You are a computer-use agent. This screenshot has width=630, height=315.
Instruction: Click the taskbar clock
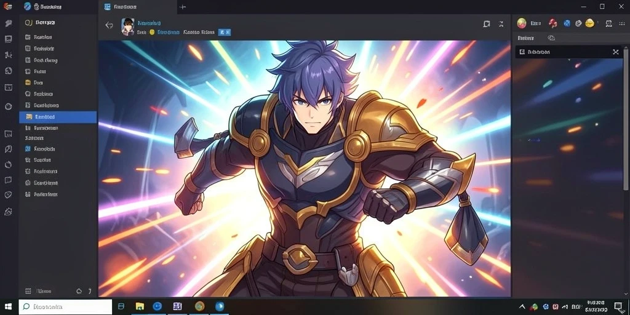[596, 306]
